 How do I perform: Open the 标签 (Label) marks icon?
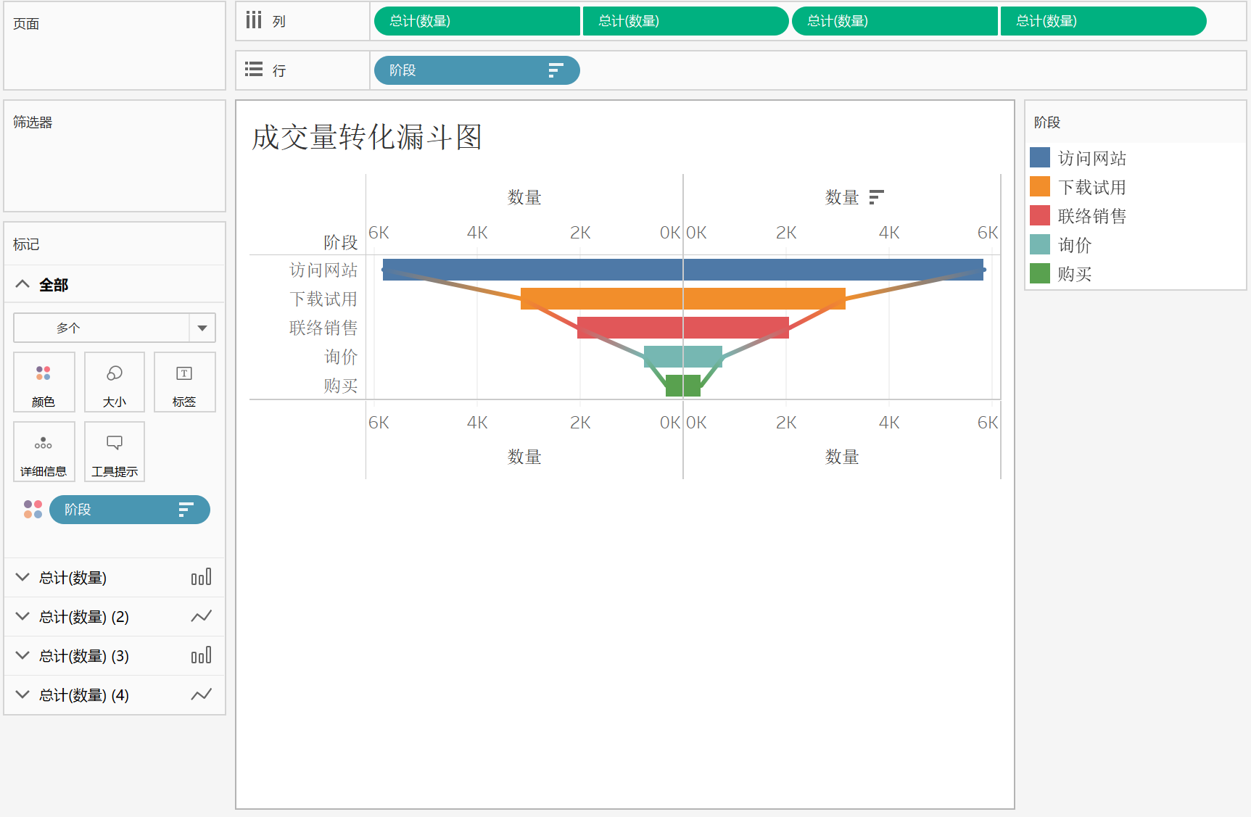(184, 382)
